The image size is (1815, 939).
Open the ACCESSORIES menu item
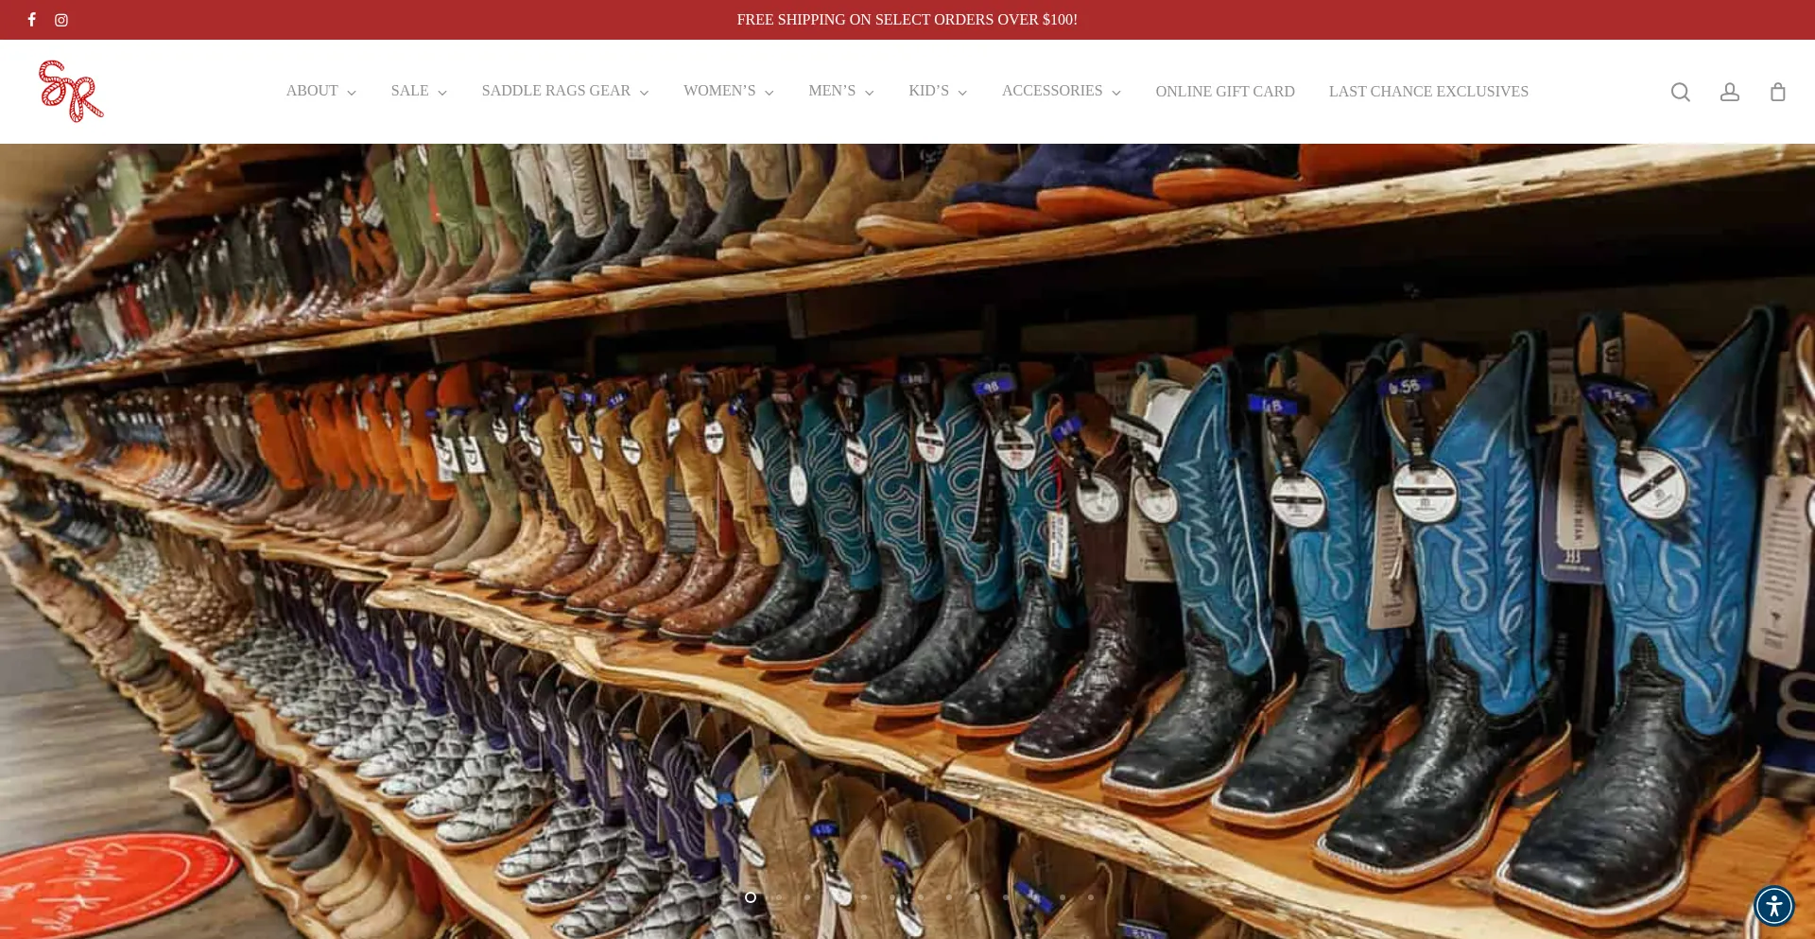(x=1052, y=91)
